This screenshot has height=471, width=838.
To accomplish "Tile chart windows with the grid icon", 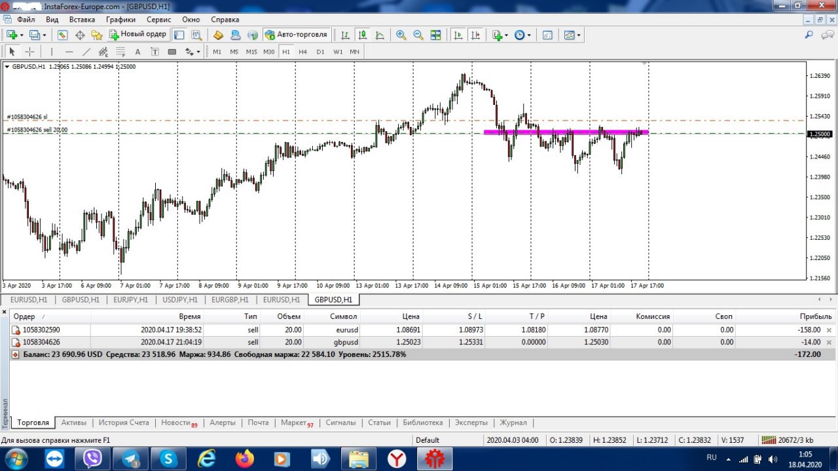I will tap(435, 35).
